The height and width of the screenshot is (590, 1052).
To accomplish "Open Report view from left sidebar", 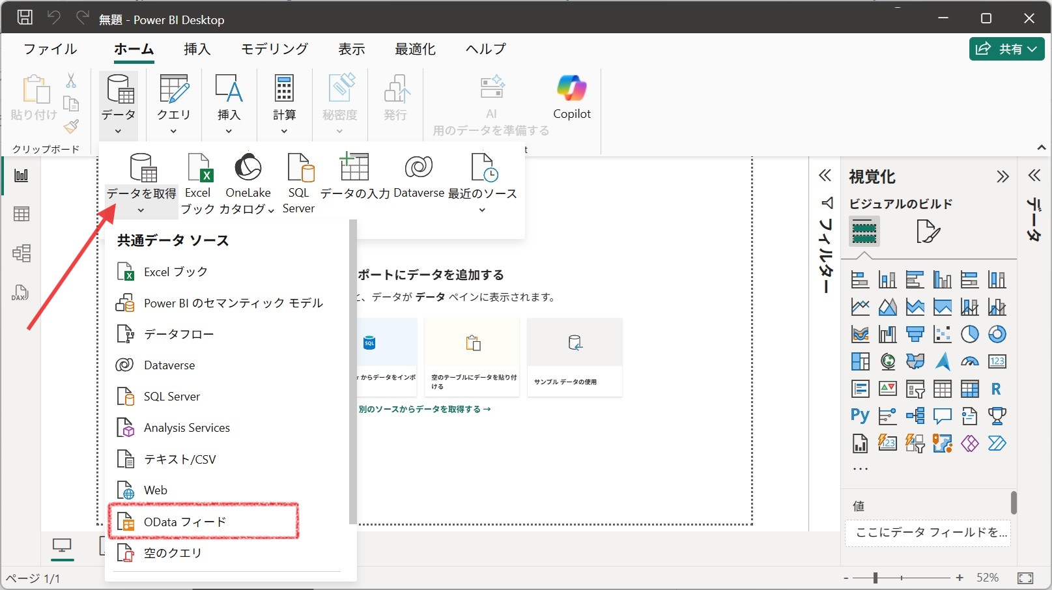I will (21, 175).
